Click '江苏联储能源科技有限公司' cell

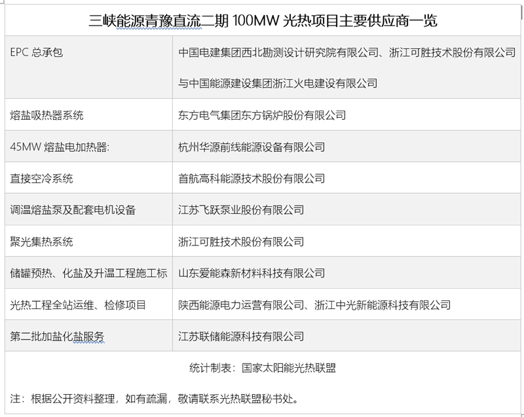click(x=346, y=336)
